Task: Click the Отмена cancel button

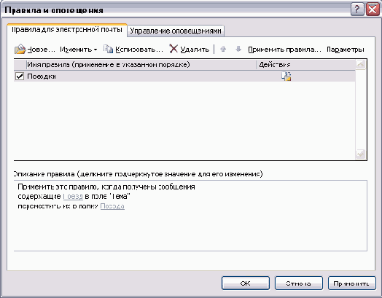Action: pos(299,283)
